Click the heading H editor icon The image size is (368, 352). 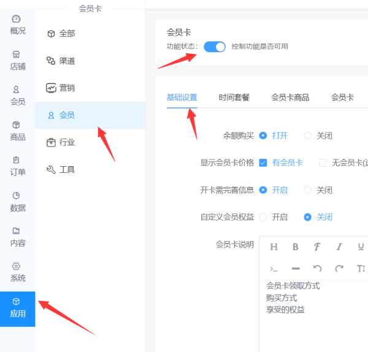(274, 247)
